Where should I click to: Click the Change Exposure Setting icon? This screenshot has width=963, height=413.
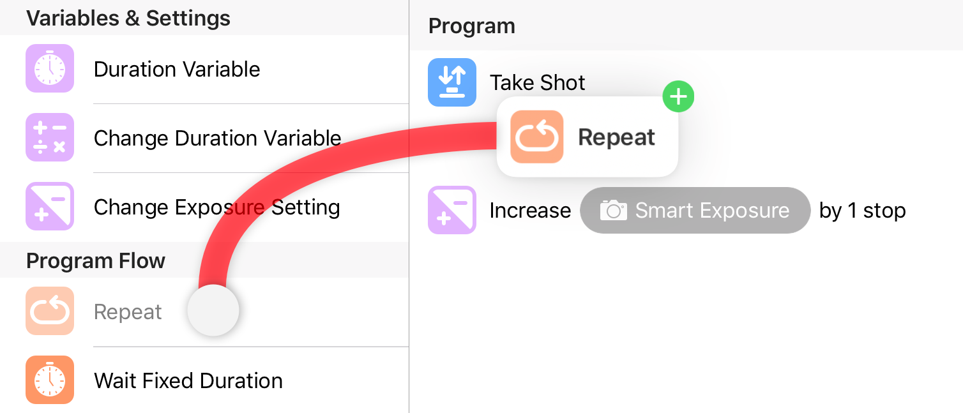tap(50, 206)
